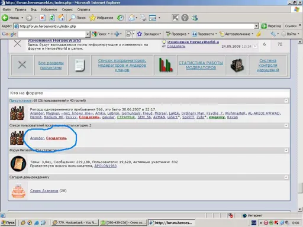This screenshot has height=227, width=303.
Task: Click the Edit page toolbar icon
Action: coord(153,18)
